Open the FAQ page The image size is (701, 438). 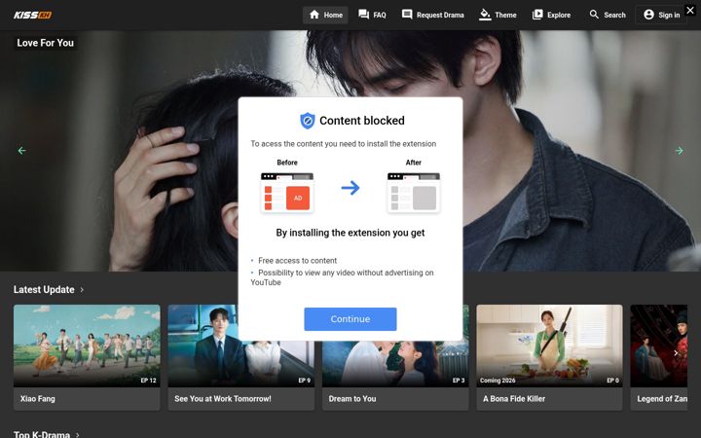[372, 15]
